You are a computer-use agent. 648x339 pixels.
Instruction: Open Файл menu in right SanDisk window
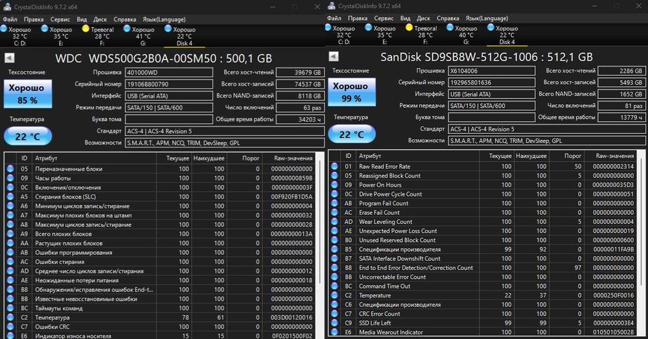334,18
